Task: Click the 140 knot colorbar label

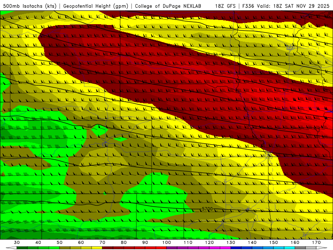Action: click(252, 242)
